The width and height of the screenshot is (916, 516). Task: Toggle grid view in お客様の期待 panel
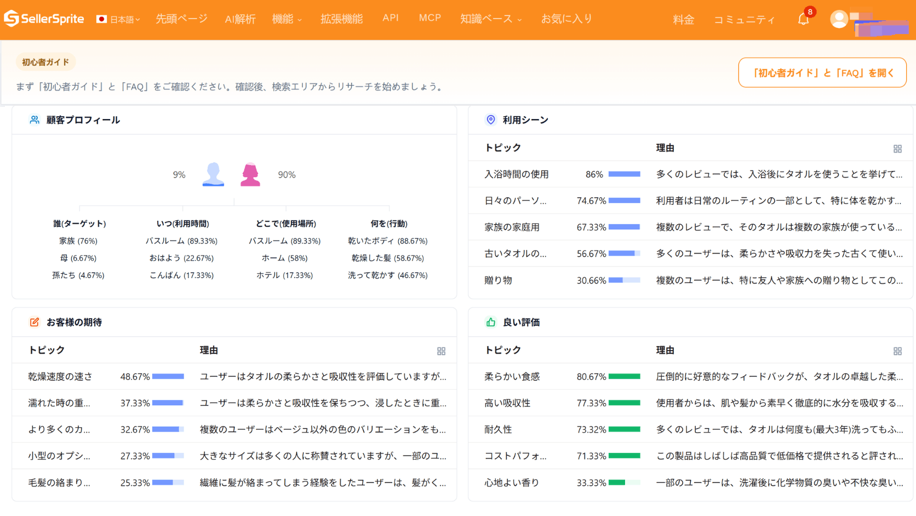441,351
